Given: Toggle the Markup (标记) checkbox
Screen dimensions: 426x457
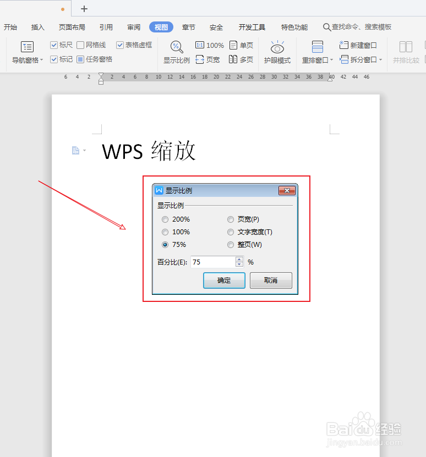Looking at the screenshot, I should [x=54, y=59].
